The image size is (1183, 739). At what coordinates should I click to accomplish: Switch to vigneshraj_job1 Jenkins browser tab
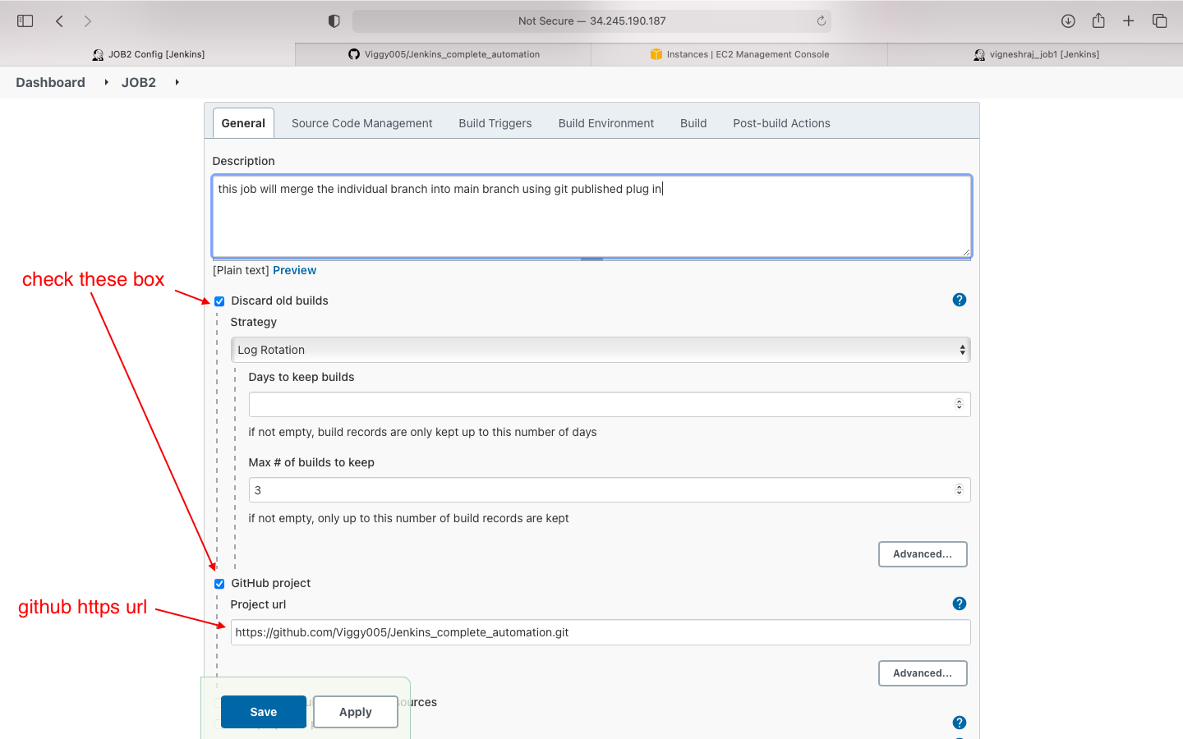(x=1035, y=54)
